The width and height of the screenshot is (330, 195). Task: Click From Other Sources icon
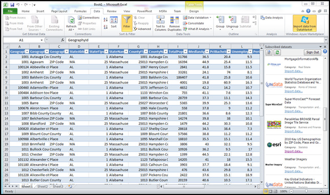click(35, 19)
